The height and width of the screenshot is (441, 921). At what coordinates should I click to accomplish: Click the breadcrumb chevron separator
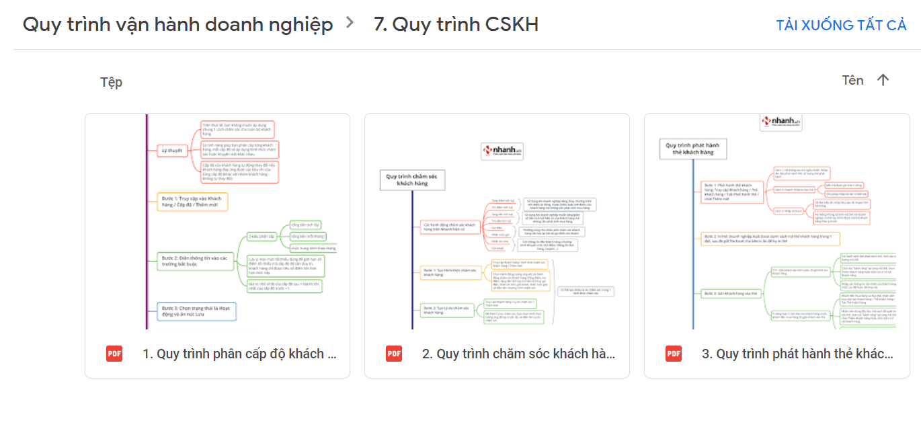350,24
